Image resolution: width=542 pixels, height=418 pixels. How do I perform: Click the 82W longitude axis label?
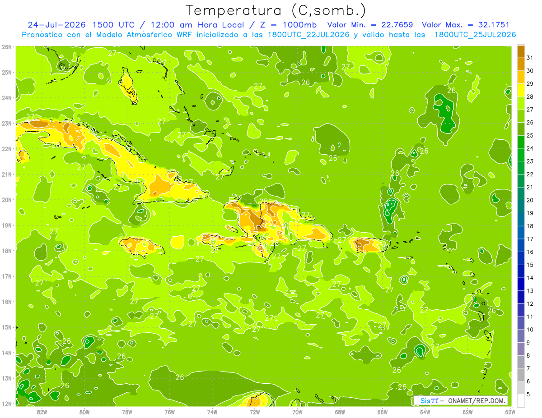[42, 411]
